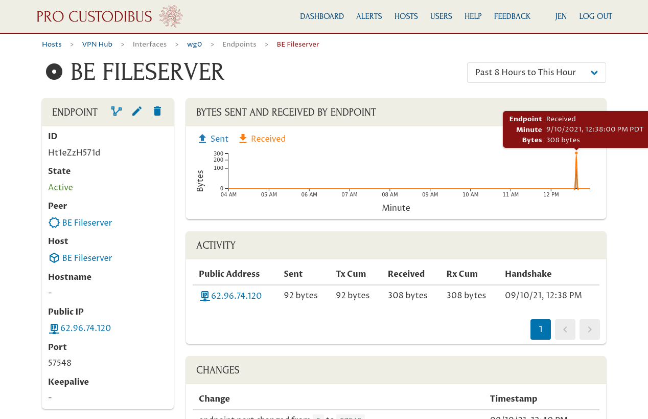Open Feedback from top navigation
Screen dimensions: 648x419
(512, 16)
